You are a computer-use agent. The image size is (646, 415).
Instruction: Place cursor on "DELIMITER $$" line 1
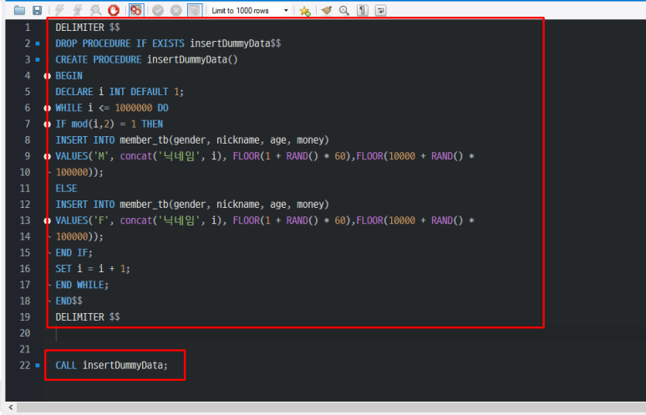[x=88, y=28]
